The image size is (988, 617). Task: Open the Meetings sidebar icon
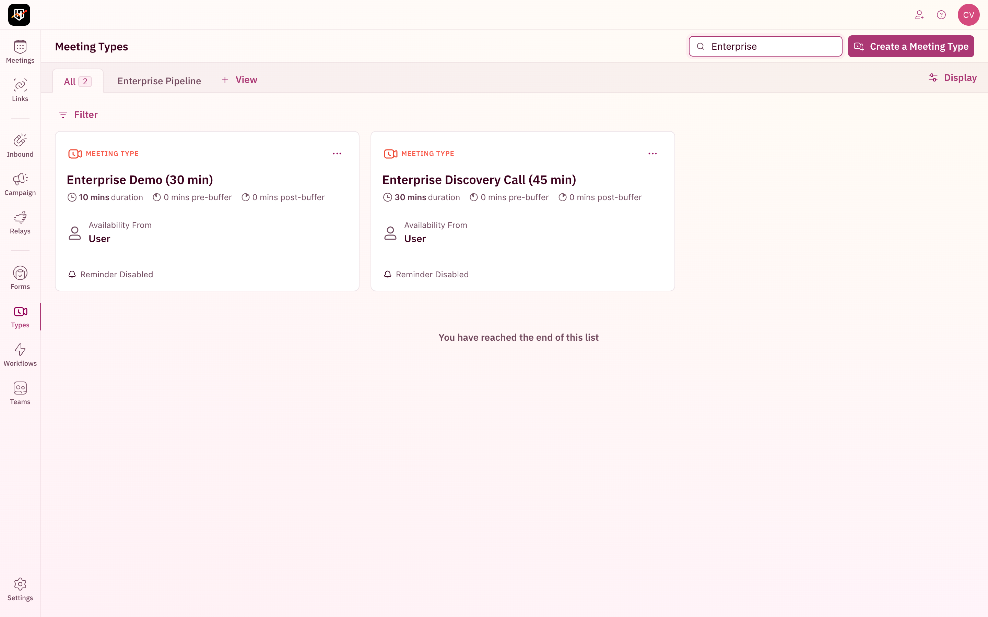[20, 52]
